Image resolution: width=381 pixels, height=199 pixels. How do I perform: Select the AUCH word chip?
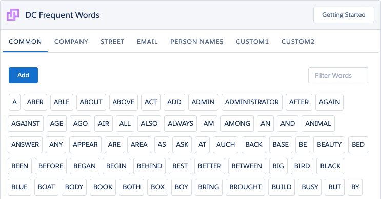point(226,145)
